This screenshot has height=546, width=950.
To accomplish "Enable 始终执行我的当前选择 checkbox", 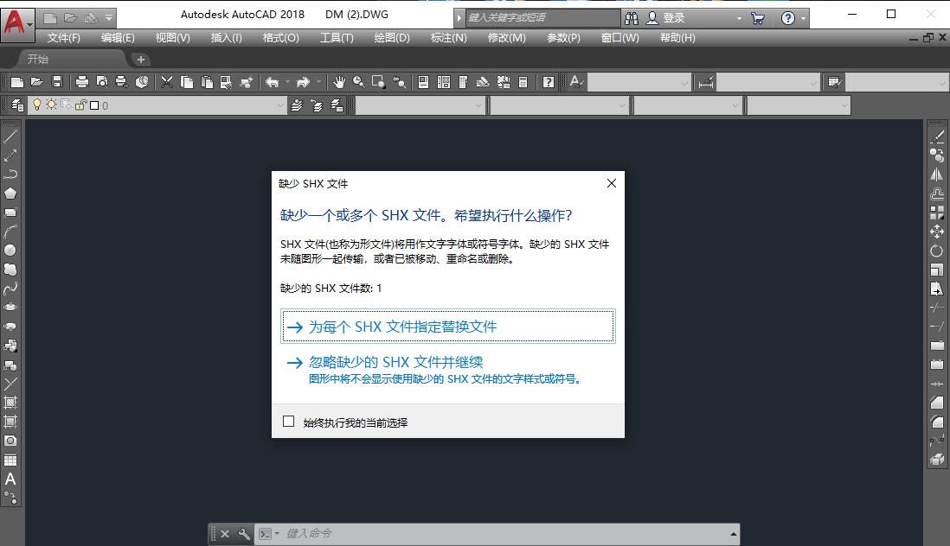I will click(289, 422).
